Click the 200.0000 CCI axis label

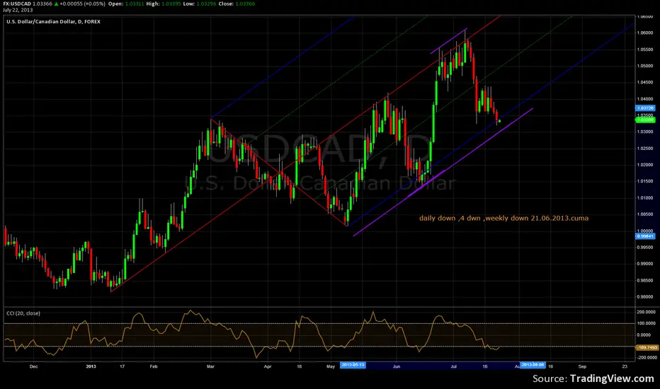[x=646, y=312]
